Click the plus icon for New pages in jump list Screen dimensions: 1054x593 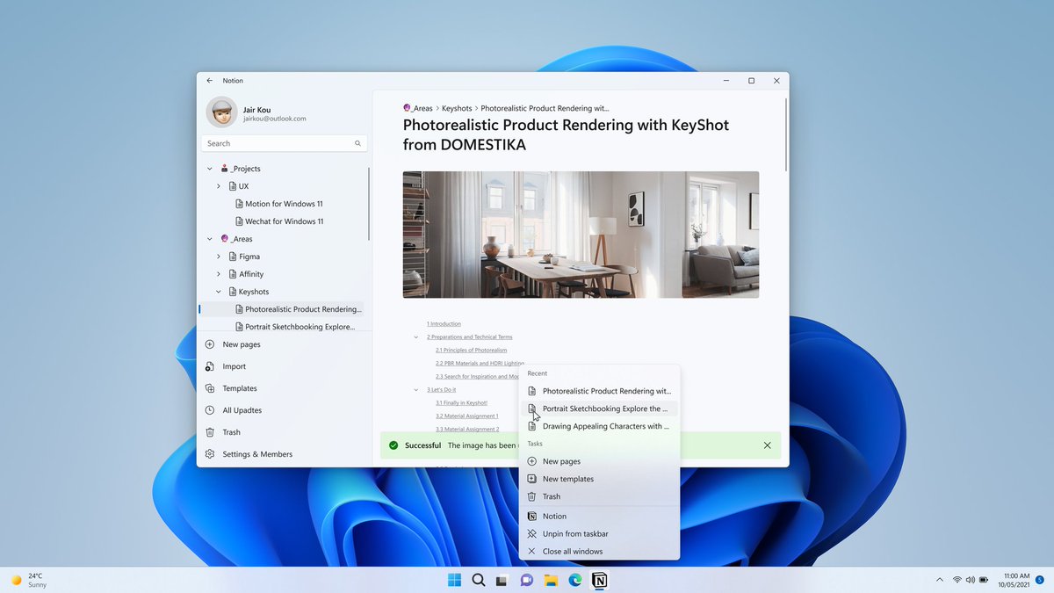[x=531, y=461]
